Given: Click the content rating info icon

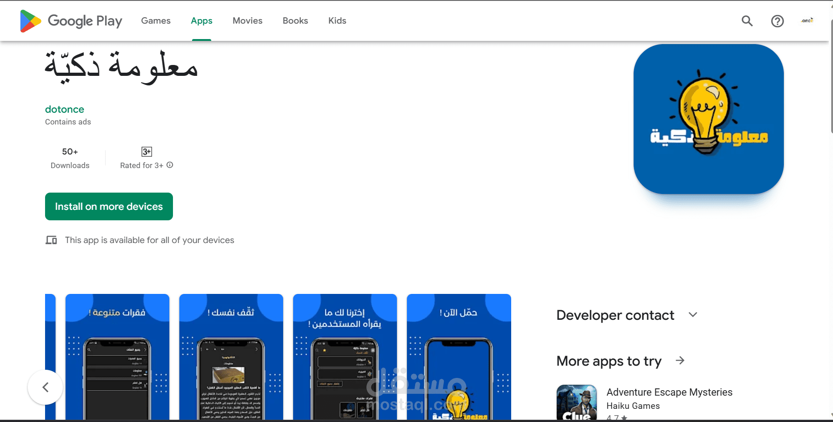Looking at the screenshot, I should [170, 165].
